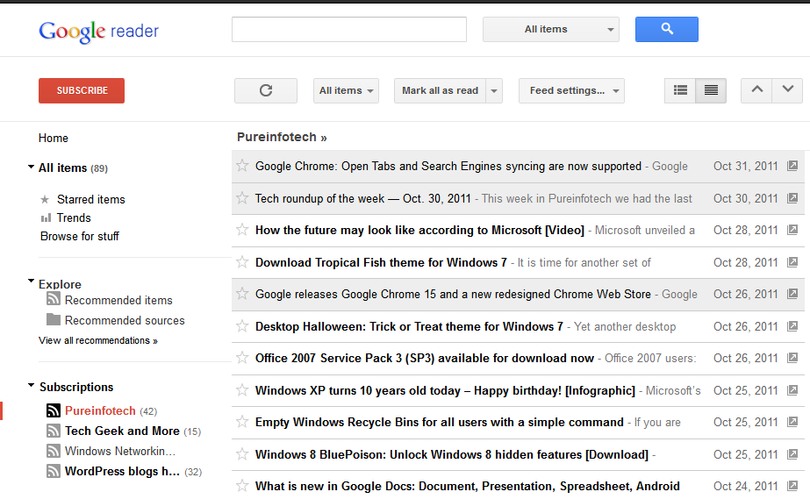Select Tech Geek and More subscription
The image size is (810, 499).
pyautogui.click(x=122, y=431)
